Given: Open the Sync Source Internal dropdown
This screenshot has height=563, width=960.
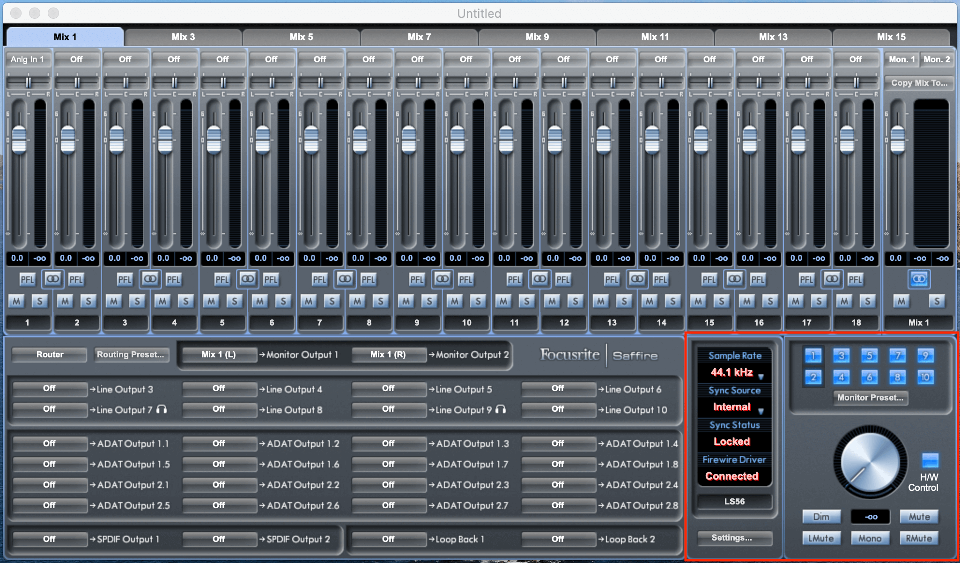Looking at the screenshot, I should pos(733,407).
